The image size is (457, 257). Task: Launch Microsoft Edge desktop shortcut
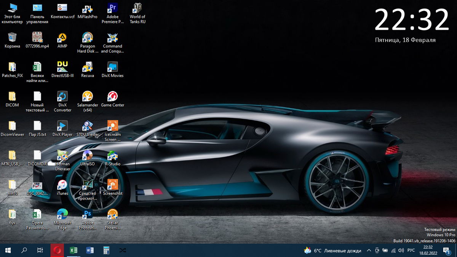coord(62,219)
